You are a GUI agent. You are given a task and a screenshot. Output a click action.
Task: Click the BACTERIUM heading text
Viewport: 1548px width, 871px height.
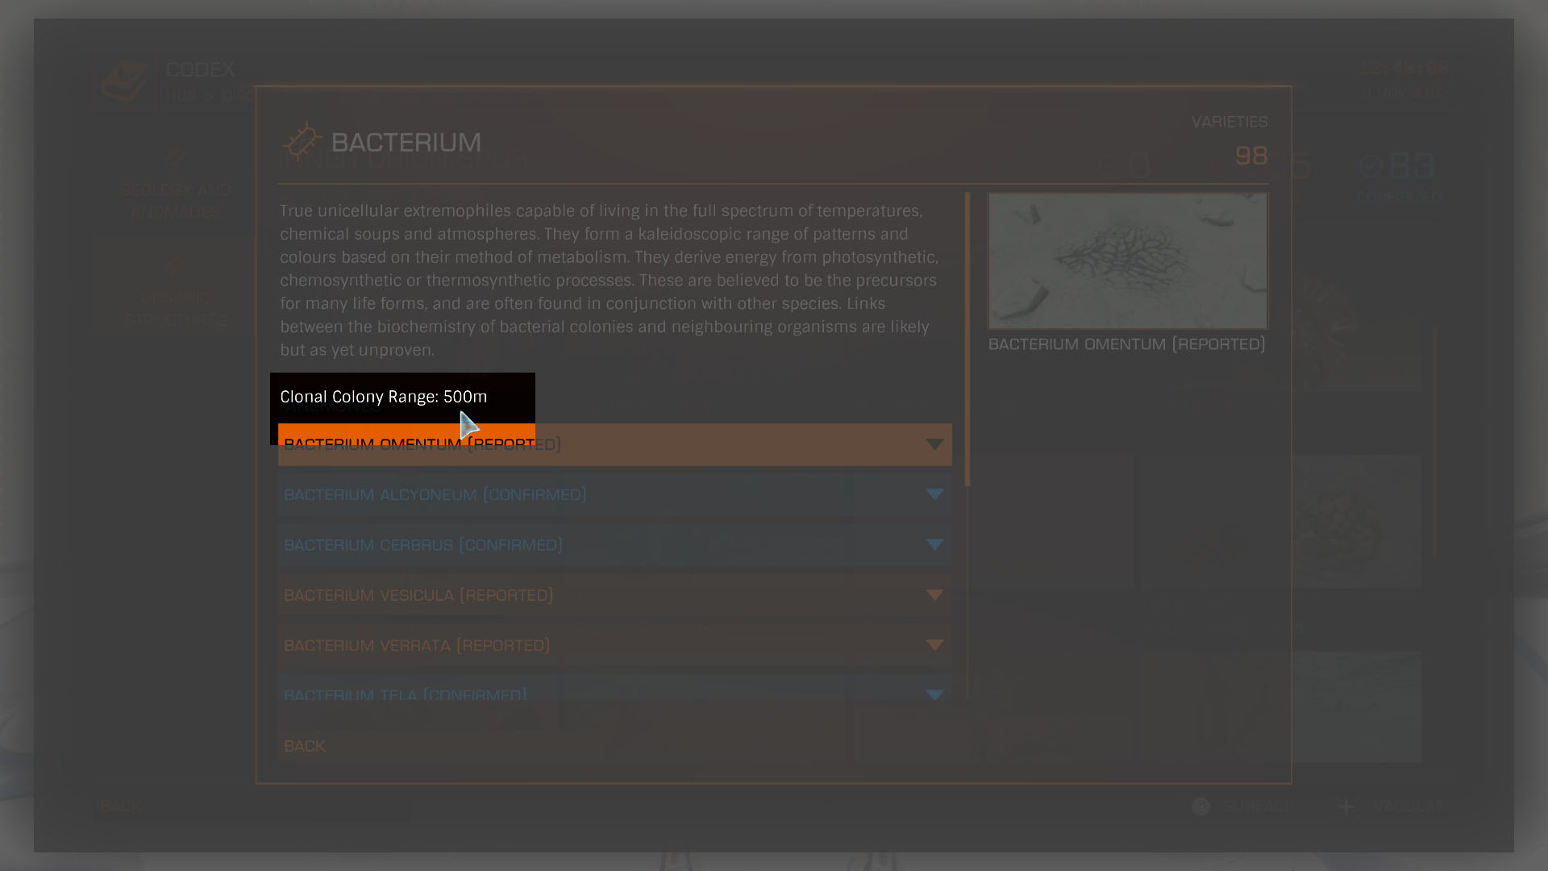(x=406, y=143)
